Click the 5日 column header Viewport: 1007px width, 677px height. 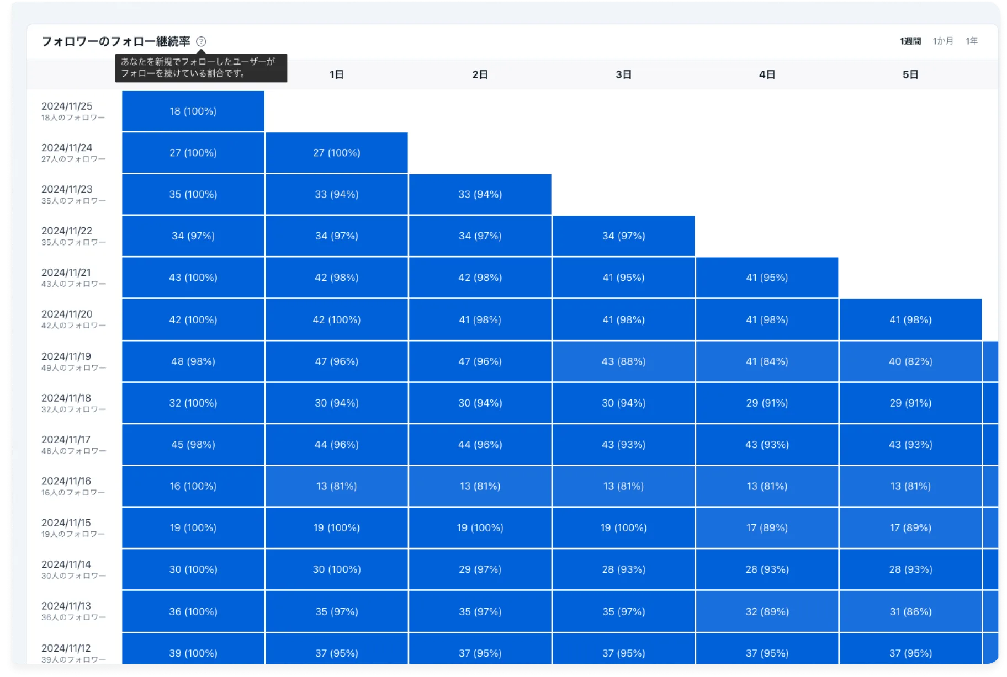910,74
